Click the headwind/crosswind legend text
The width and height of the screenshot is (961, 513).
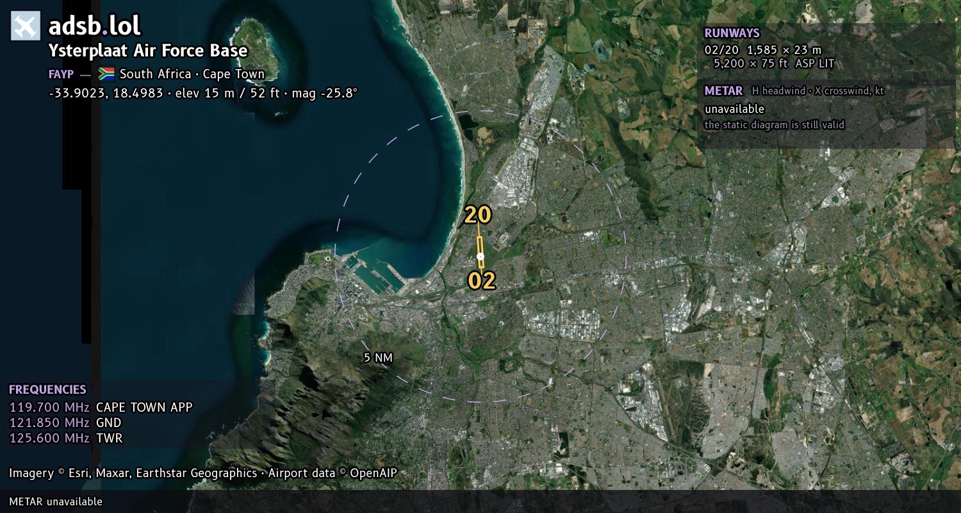coord(818,91)
